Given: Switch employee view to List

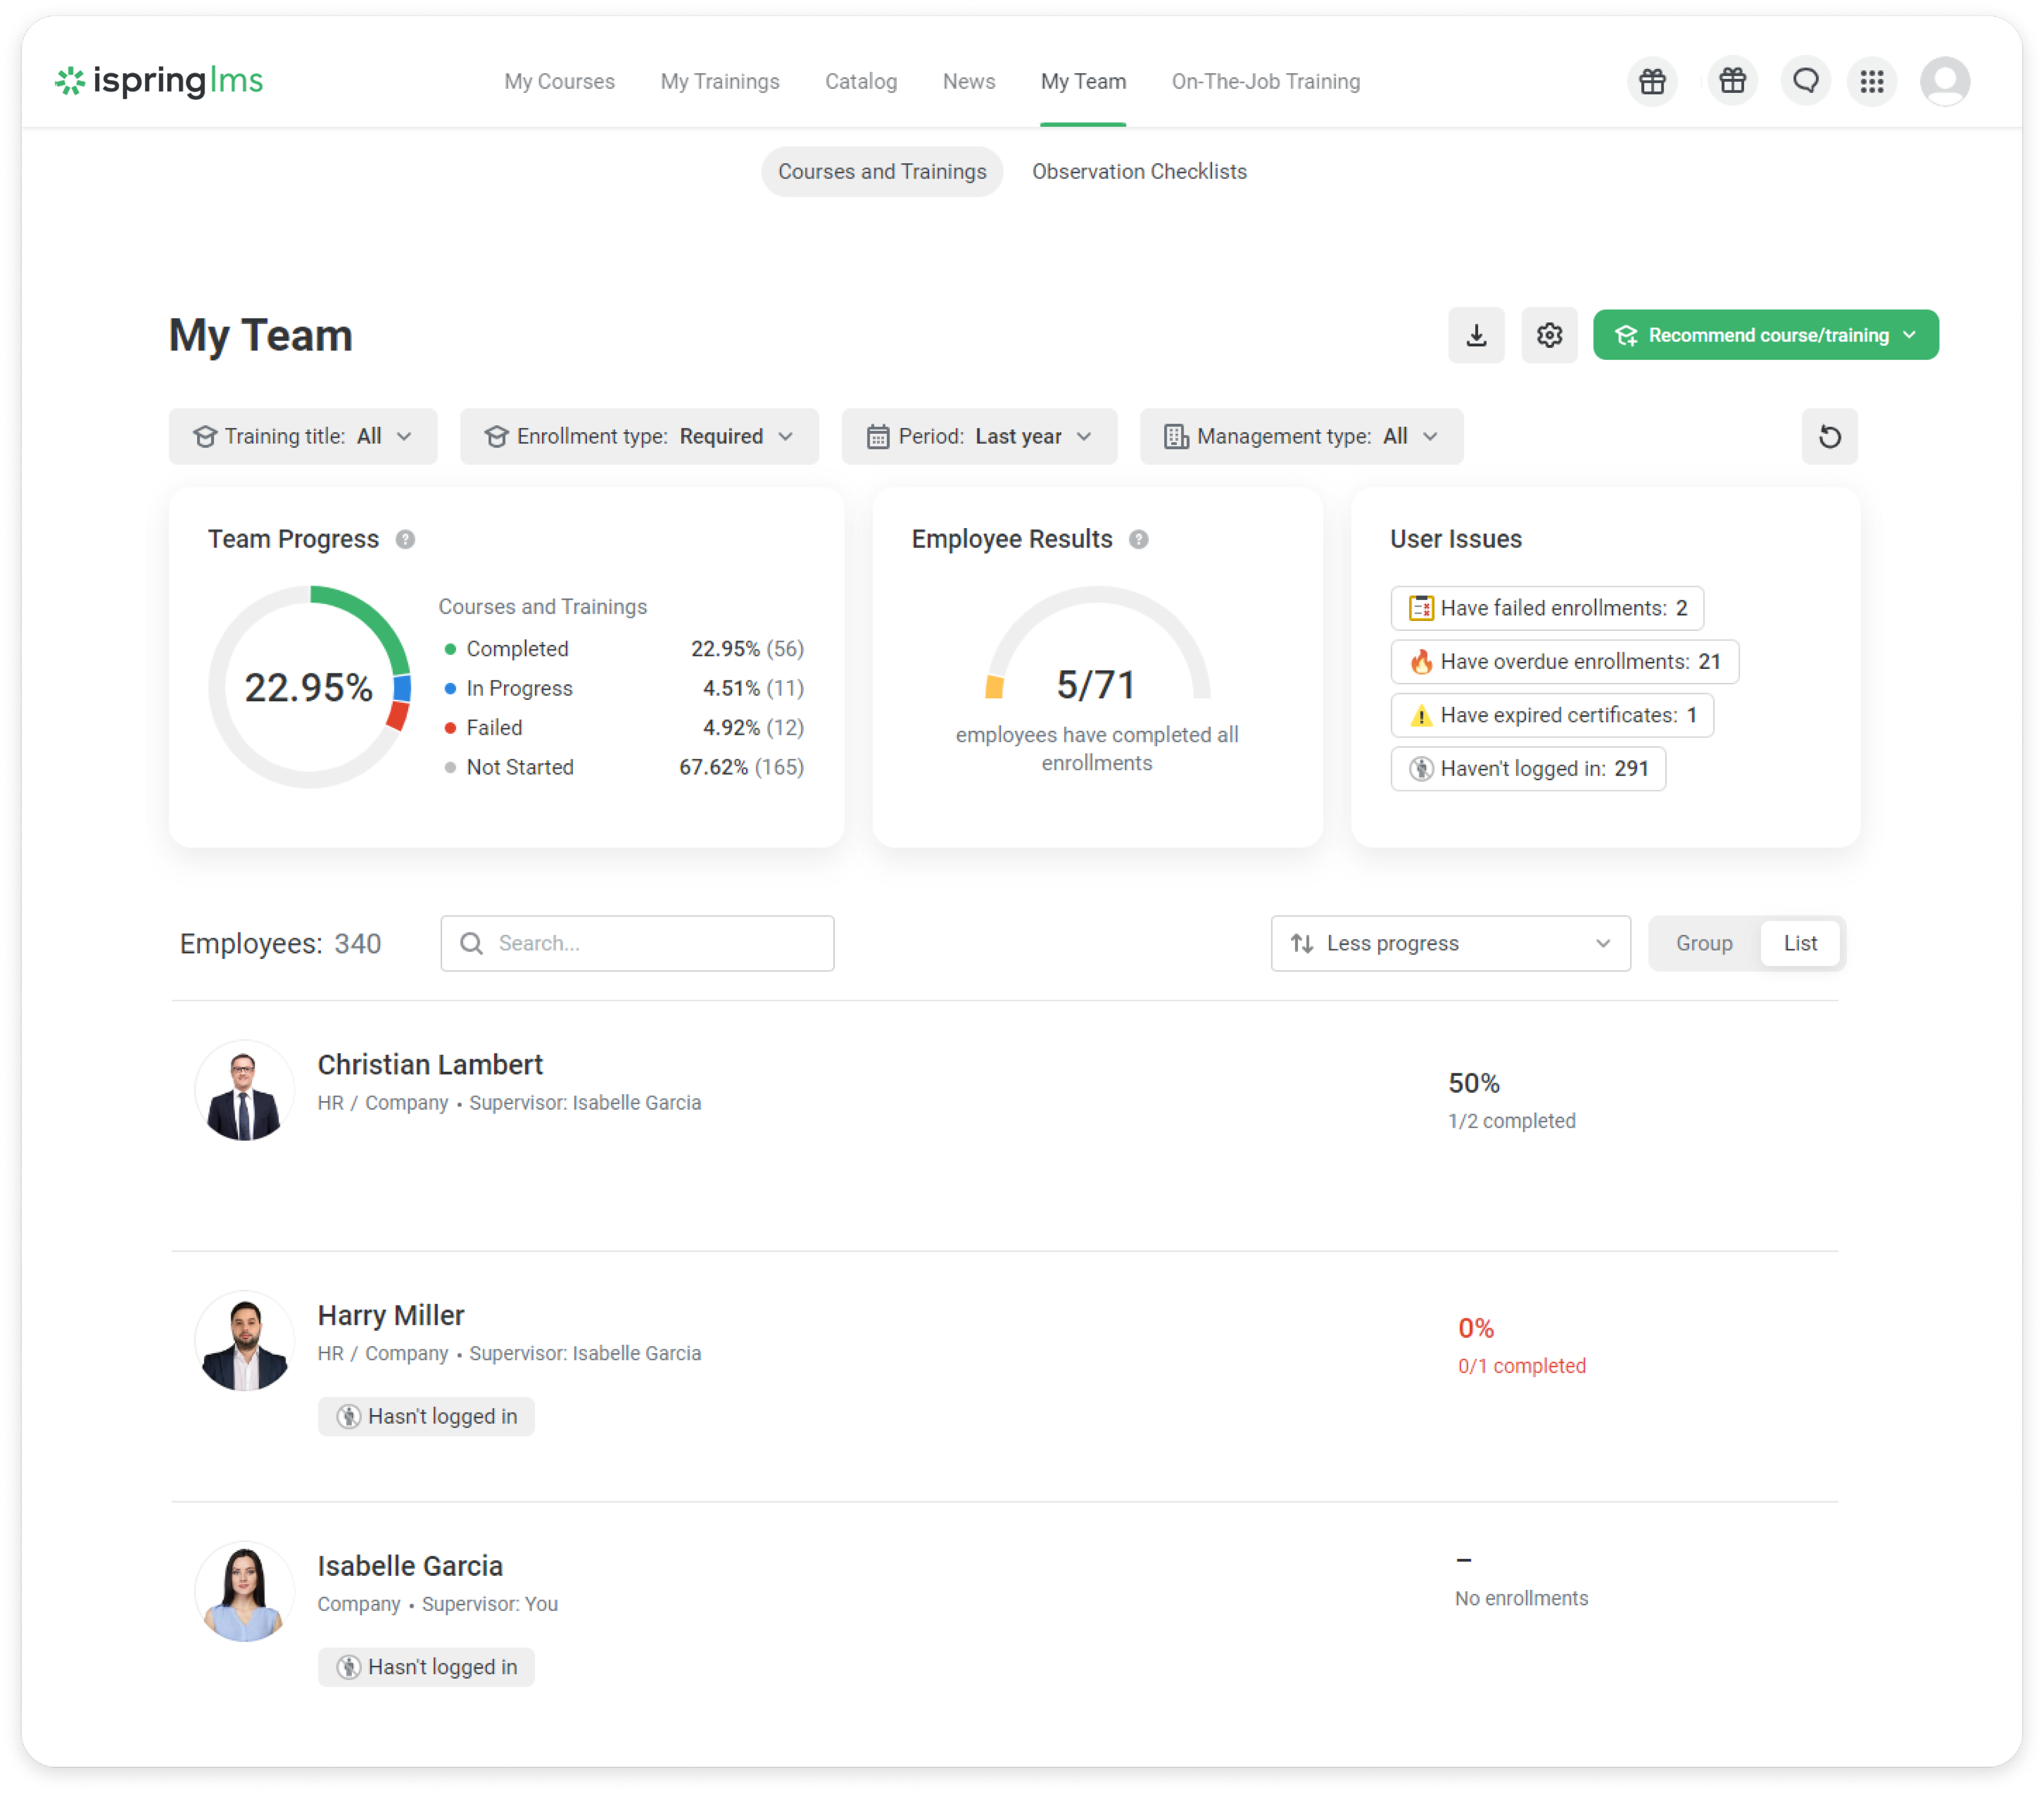Looking at the screenshot, I should click(x=1799, y=942).
